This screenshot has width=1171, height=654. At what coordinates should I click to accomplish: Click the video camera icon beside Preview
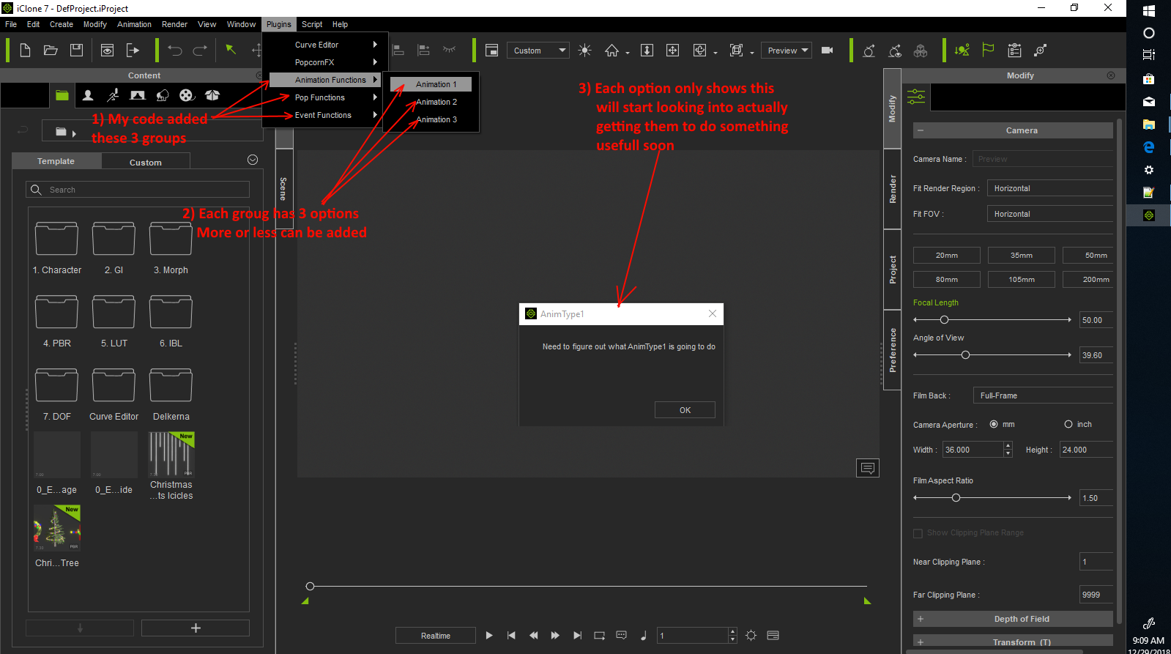coord(828,51)
